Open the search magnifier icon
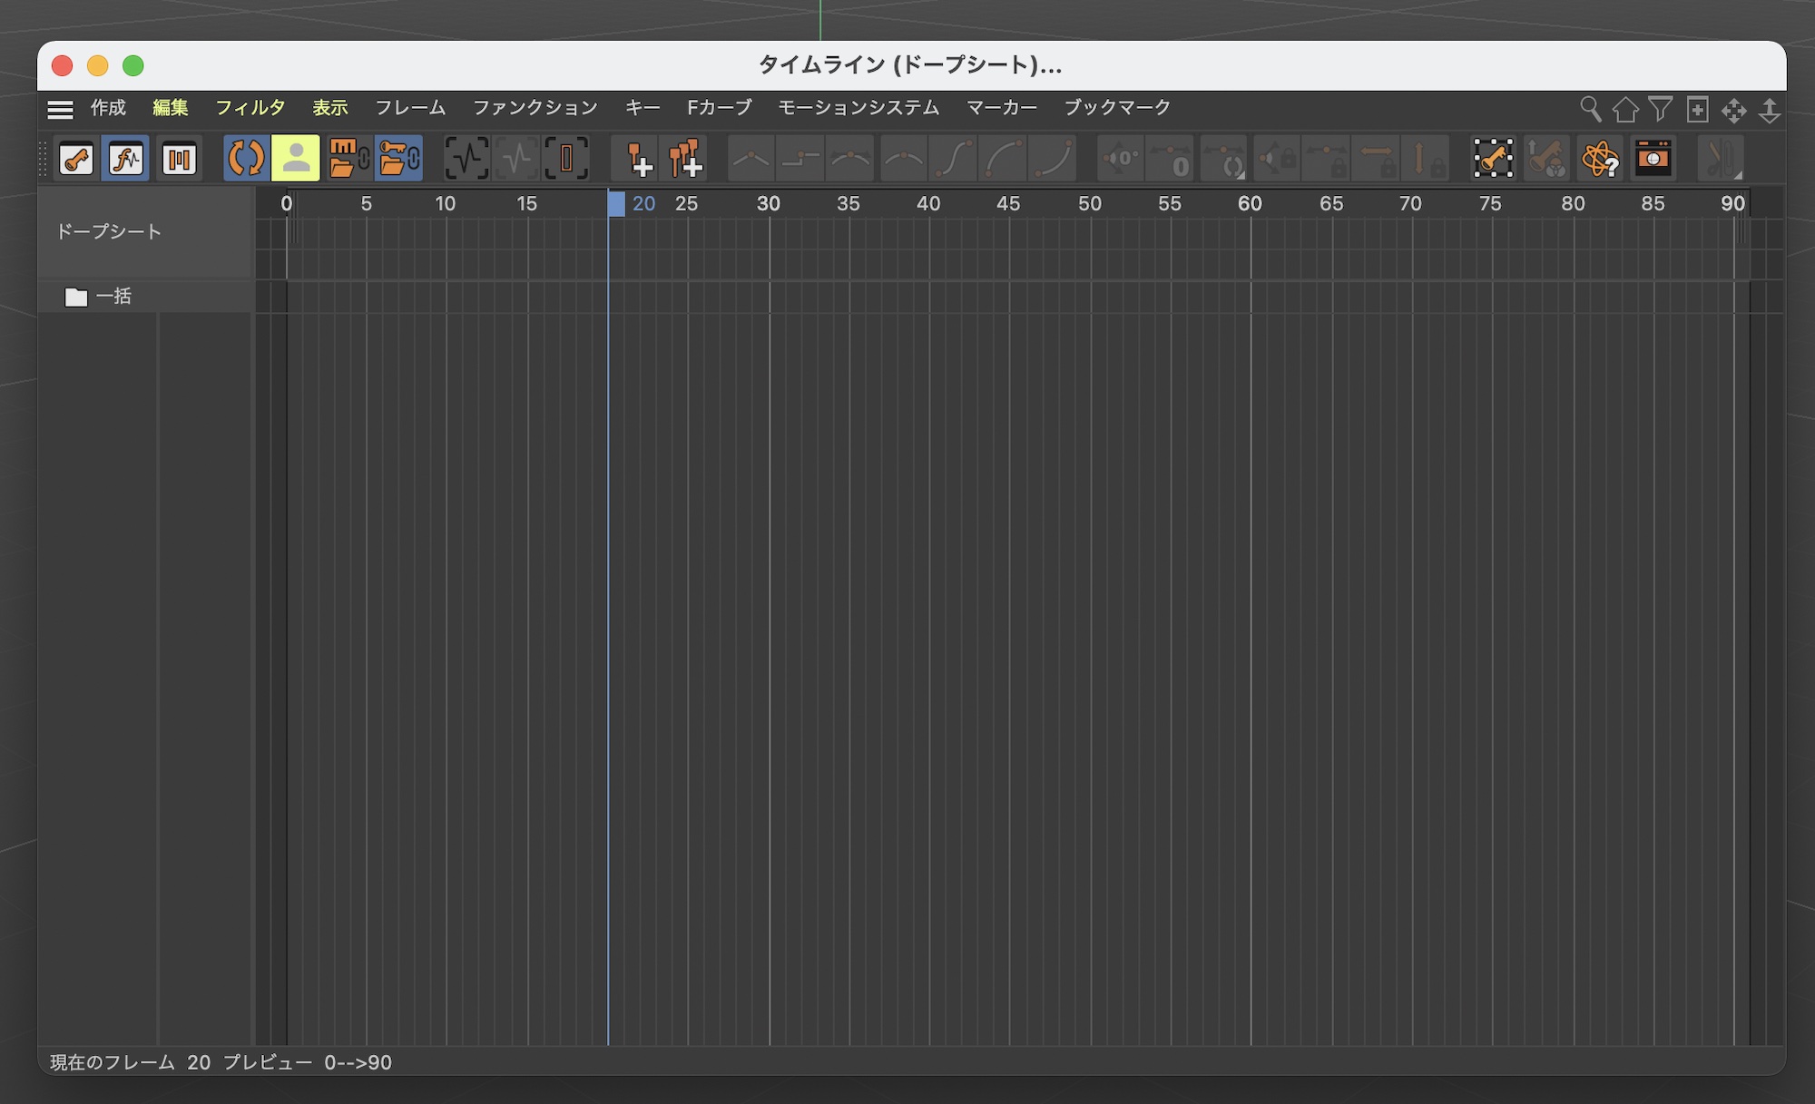1815x1104 pixels. [x=1590, y=110]
